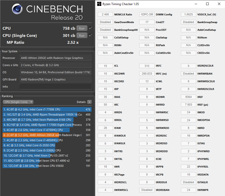The height and width of the screenshot is (196, 225).
Task: Click the MEMCLK Ratio value 2 400
Action: point(105,14)
